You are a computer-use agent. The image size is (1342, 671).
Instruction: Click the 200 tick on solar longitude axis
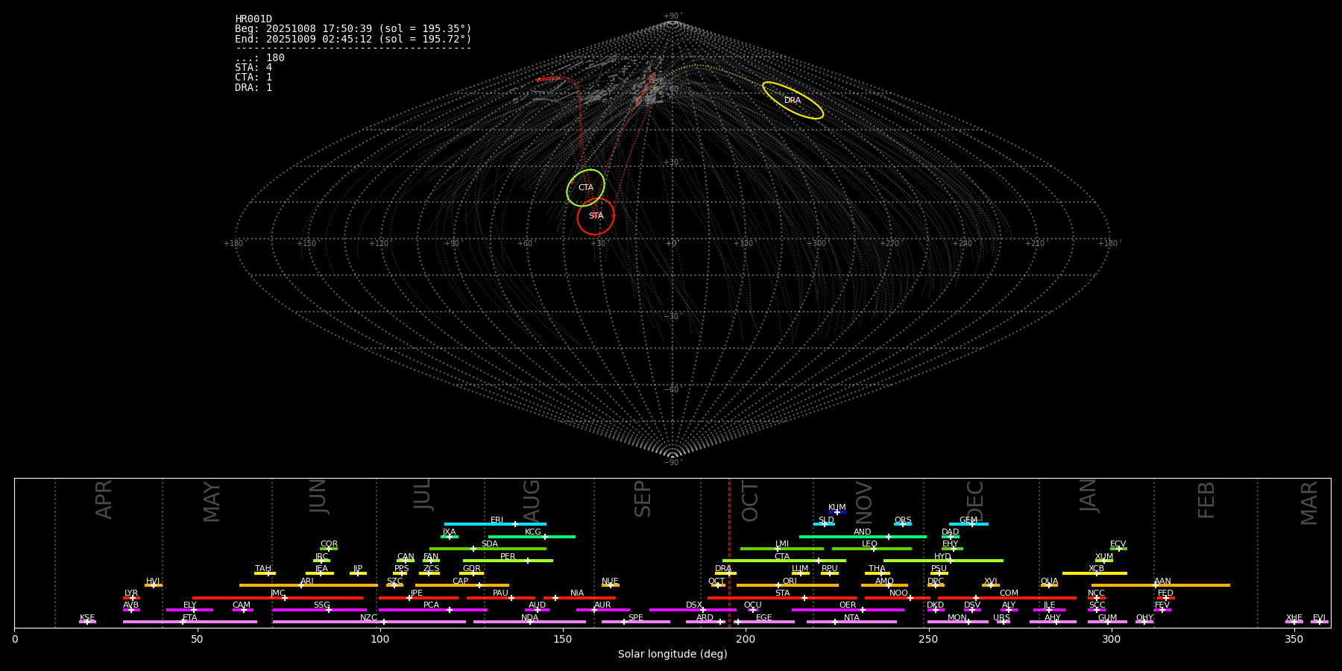[x=746, y=640]
